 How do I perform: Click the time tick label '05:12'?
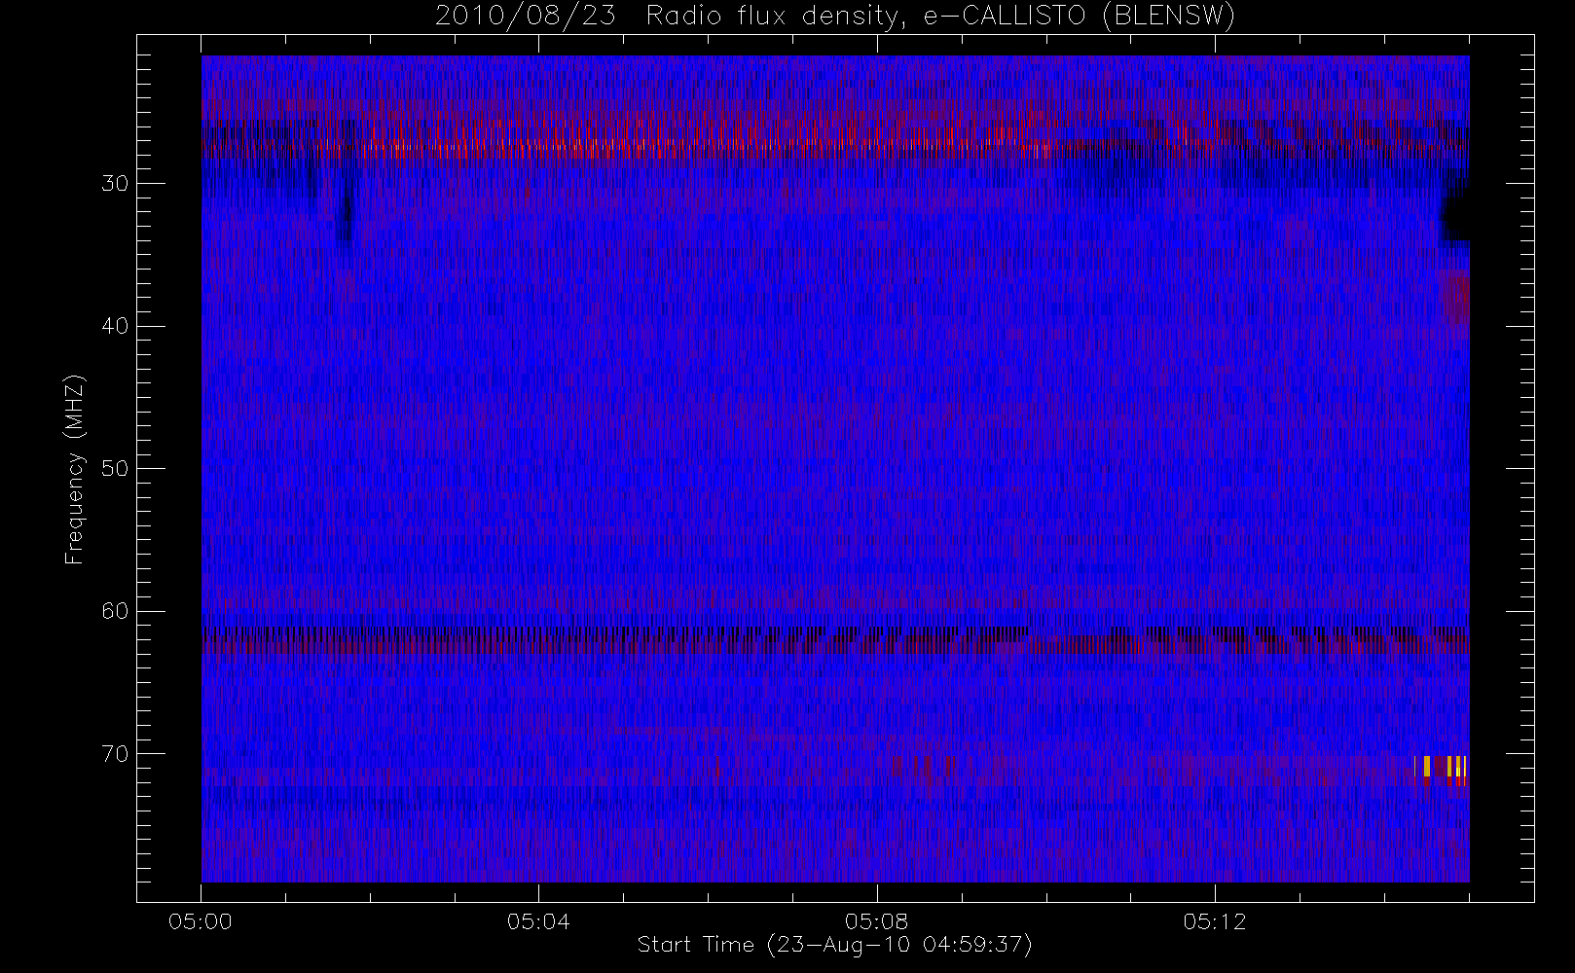point(1215,921)
